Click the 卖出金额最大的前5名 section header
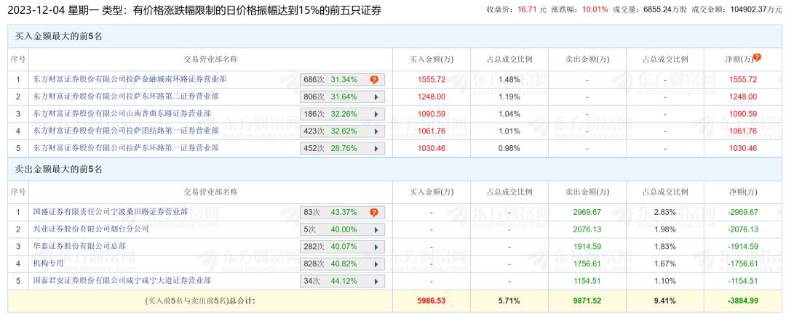 pyautogui.click(x=59, y=169)
